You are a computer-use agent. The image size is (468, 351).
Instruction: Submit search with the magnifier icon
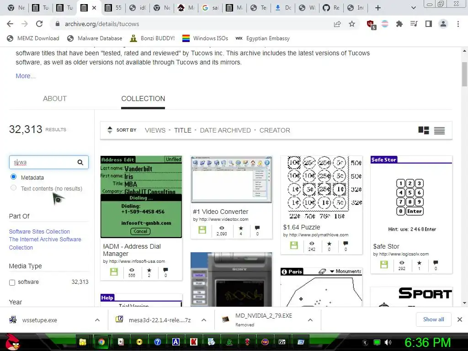tap(80, 162)
